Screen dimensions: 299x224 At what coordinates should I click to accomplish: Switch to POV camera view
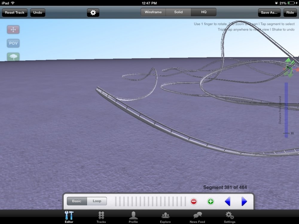coord(13,43)
